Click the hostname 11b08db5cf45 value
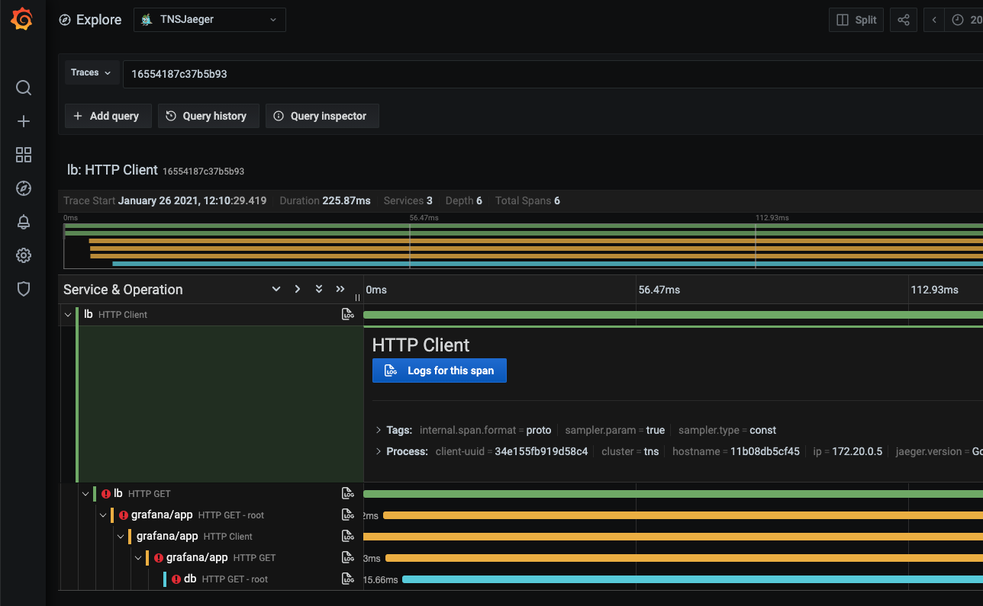This screenshot has height=606, width=983. coord(765,451)
